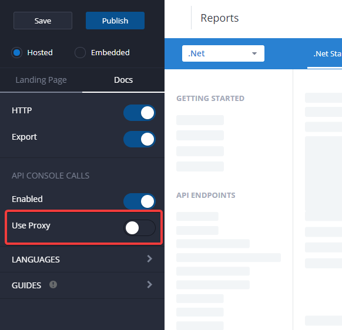Click the API CONSOLE CALLS label
Viewport: 342px width, 330px height.
click(51, 176)
